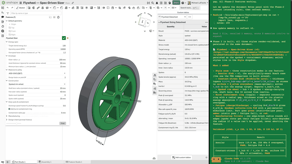The width and height of the screenshot is (292, 164).
Task: Click the filter funnel icon
Action: pyautogui.click(x=8, y=13)
